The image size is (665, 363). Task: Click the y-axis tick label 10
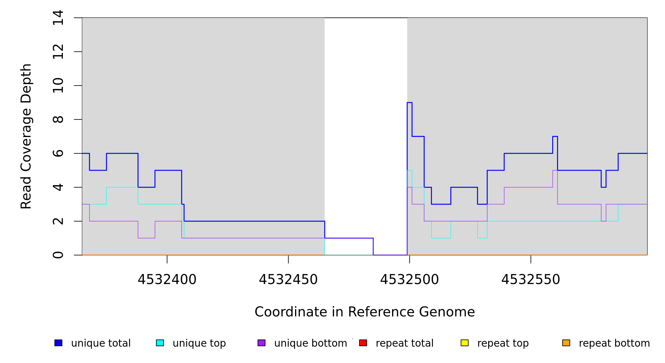(x=58, y=85)
